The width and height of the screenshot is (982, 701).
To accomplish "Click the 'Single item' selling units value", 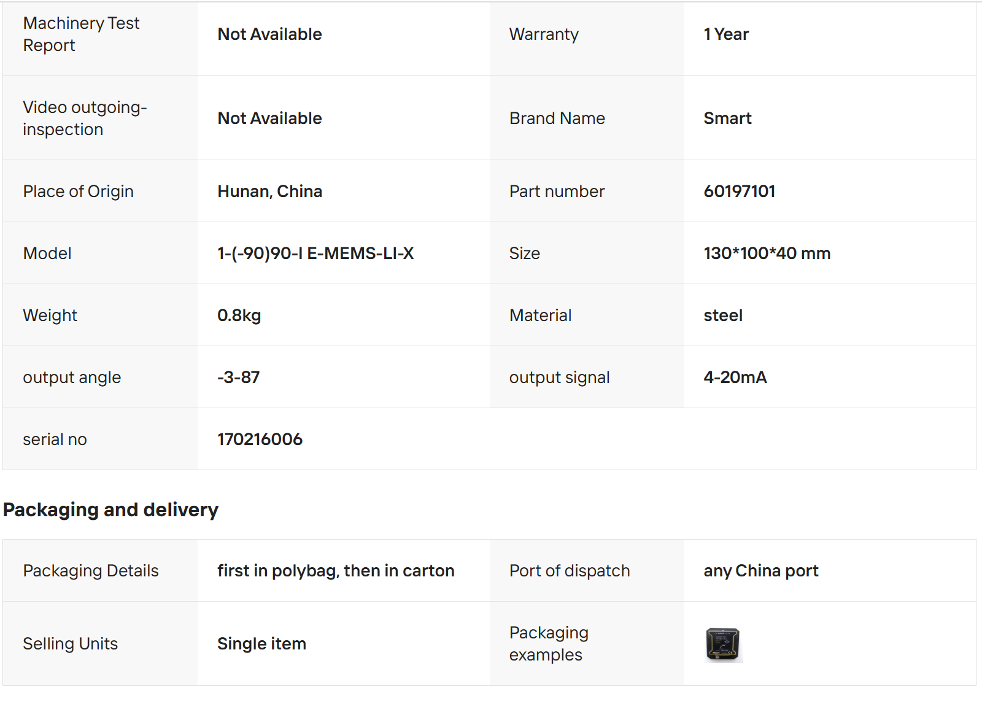I will (261, 644).
